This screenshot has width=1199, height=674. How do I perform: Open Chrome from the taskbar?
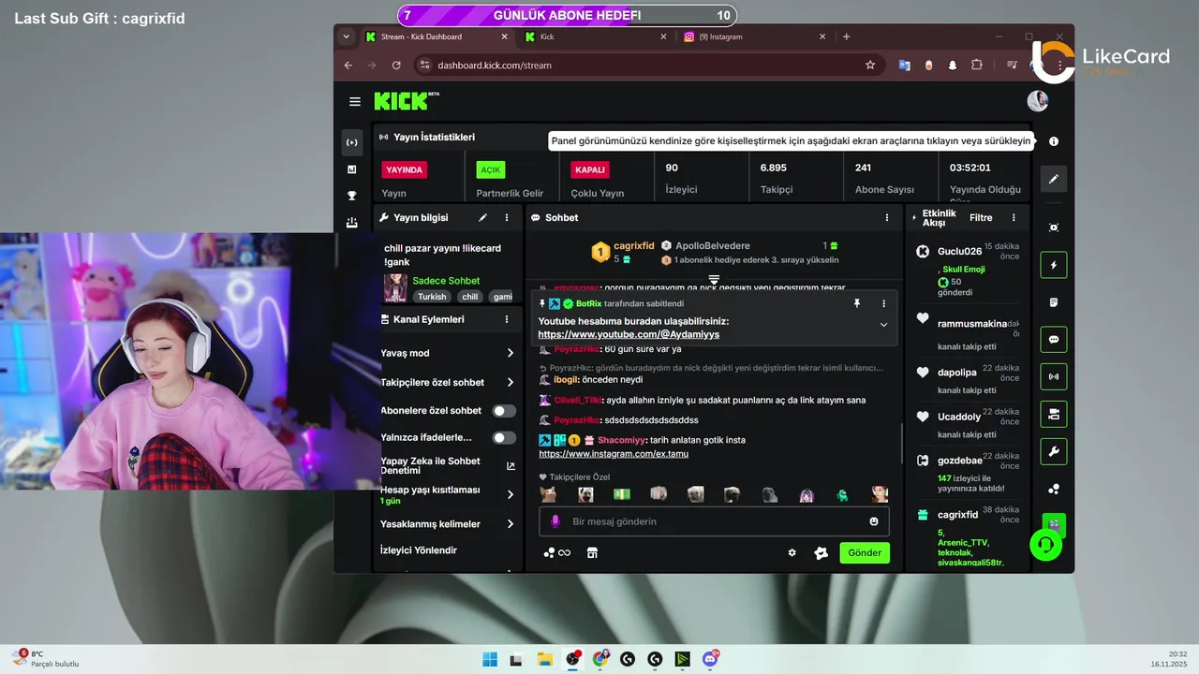(x=599, y=659)
